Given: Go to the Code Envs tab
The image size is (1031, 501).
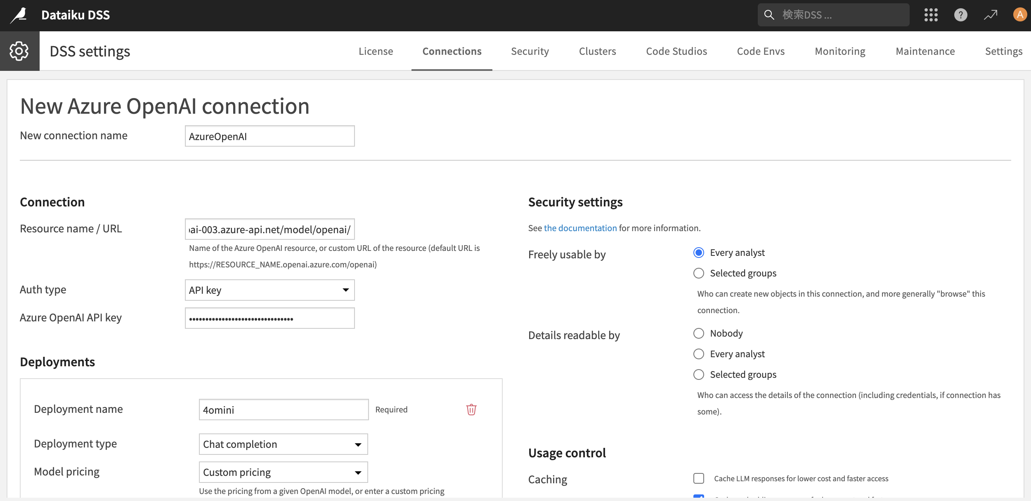Looking at the screenshot, I should (x=761, y=51).
